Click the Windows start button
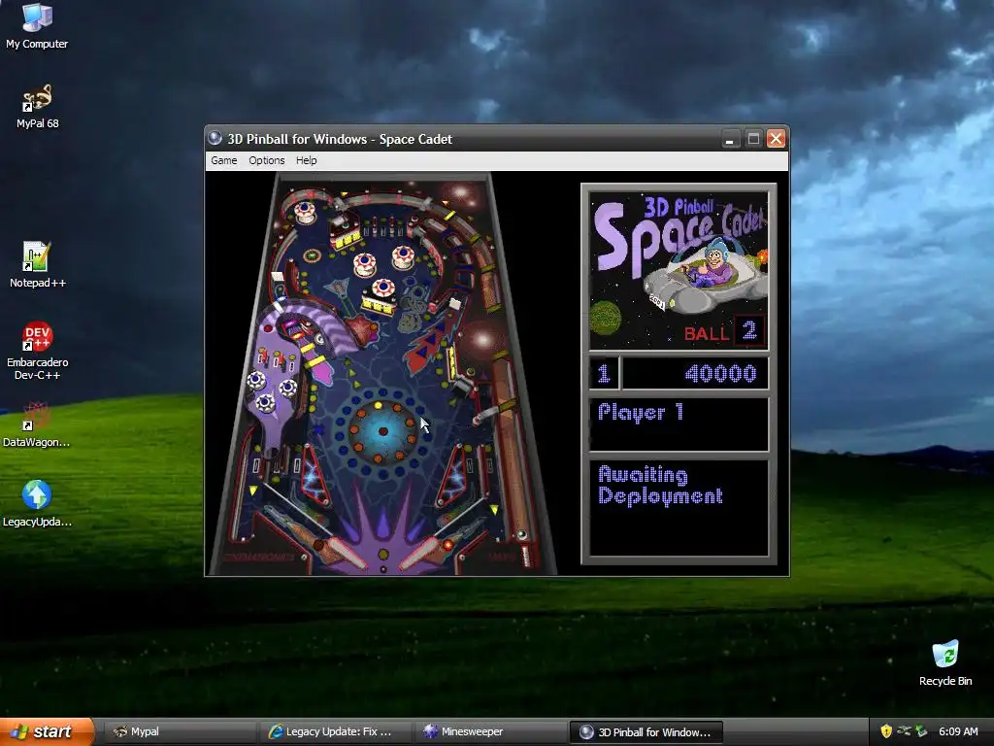Screen dimensions: 994x746 47,731
